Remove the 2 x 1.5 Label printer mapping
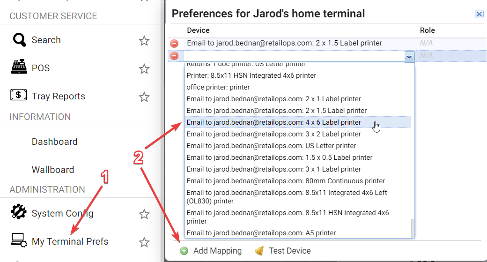 point(174,44)
